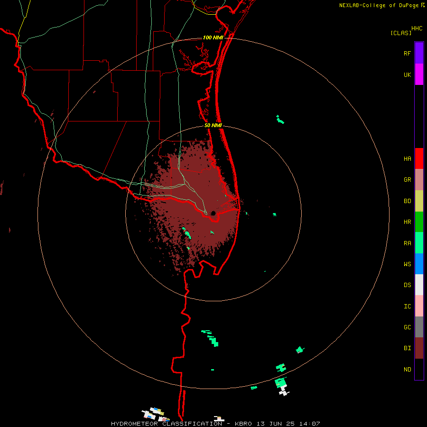Click the RA legend label

pos(408,243)
